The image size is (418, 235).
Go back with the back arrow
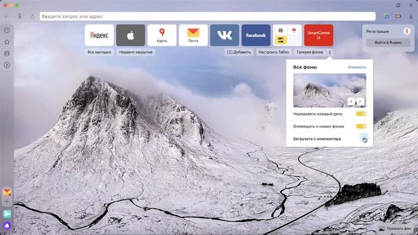click(x=7, y=16)
